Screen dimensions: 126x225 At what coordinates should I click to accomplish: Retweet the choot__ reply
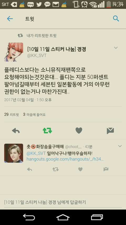pos(55,169)
